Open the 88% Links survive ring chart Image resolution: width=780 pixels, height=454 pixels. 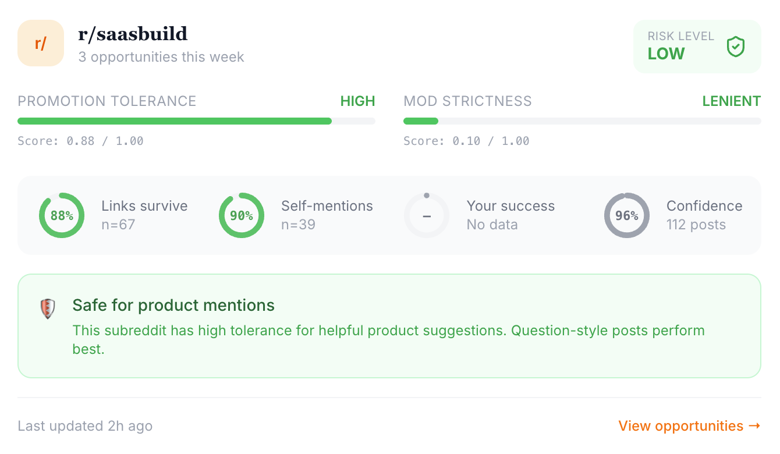pyautogui.click(x=62, y=215)
